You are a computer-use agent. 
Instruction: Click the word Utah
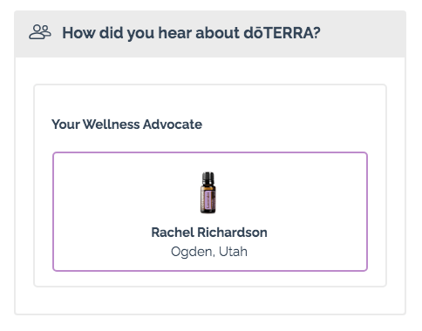tap(233, 252)
